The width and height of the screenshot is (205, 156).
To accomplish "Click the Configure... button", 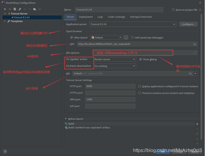I will click(x=188, y=24).
